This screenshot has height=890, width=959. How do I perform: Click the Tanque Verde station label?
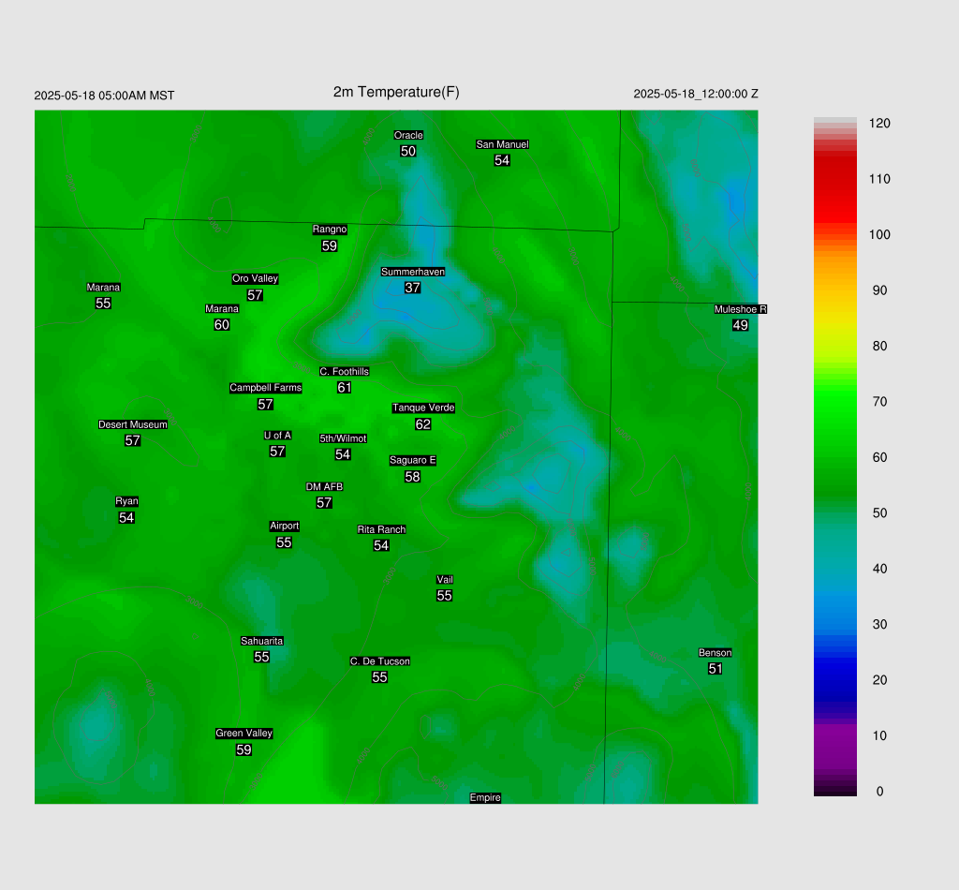(423, 408)
